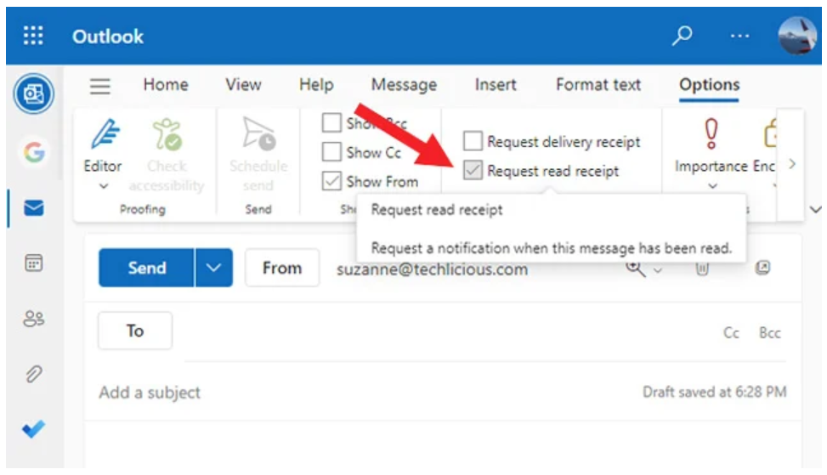Enable Request delivery receipt checkbox
Viewport: 827px width, 475px height.
pyautogui.click(x=473, y=141)
